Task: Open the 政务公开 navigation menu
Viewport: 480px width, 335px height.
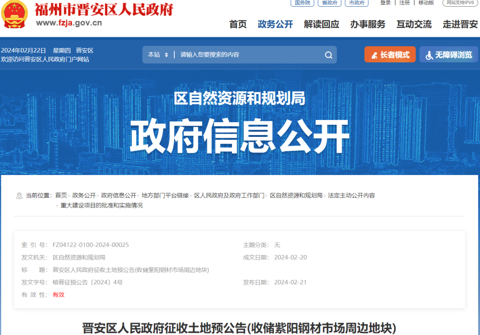Action: click(274, 25)
